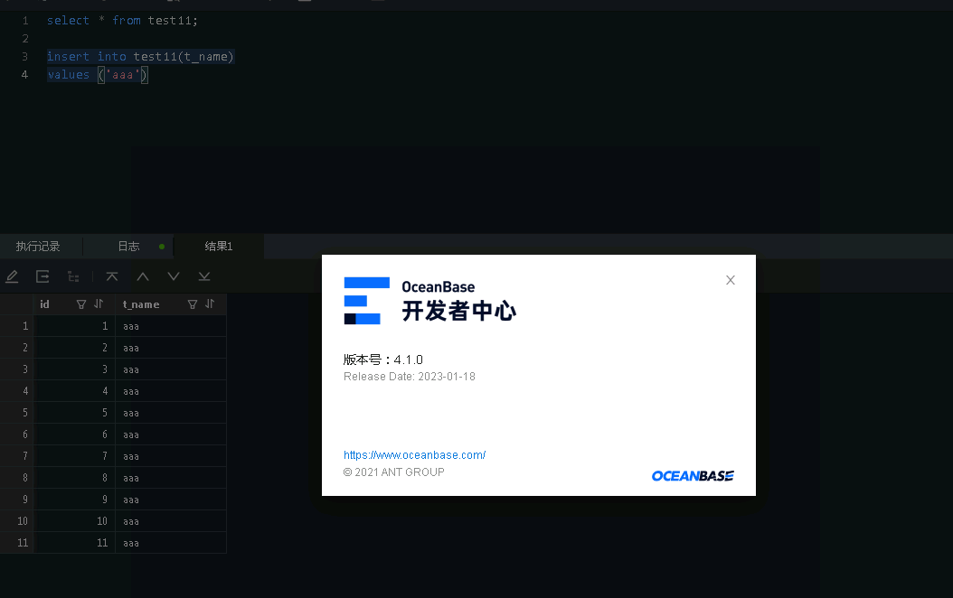Image resolution: width=953 pixels, height=598 pixels.
Task: Select t_name cell in row 3
Action: (x=171, y=369)
